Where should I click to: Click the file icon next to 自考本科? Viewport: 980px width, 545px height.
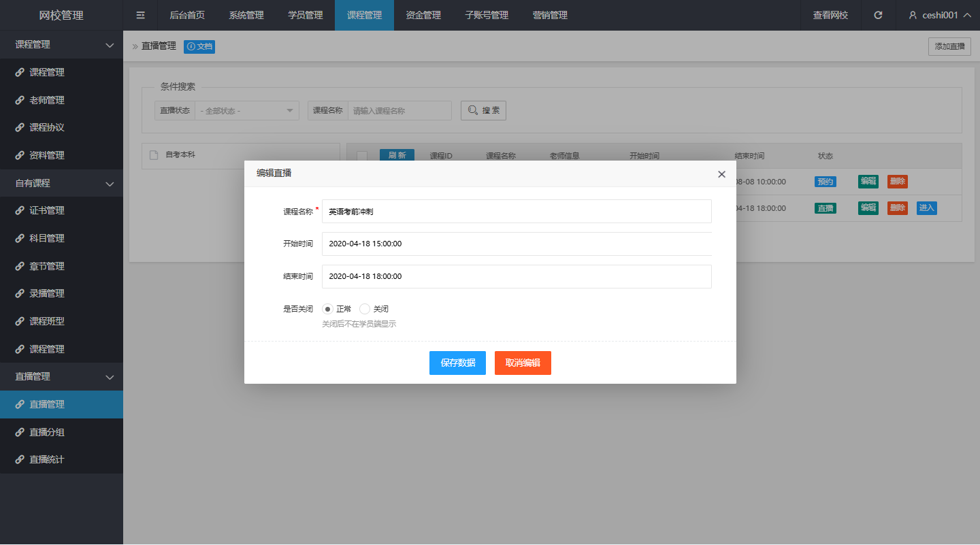pyautogui.click(x=154, y=155)
